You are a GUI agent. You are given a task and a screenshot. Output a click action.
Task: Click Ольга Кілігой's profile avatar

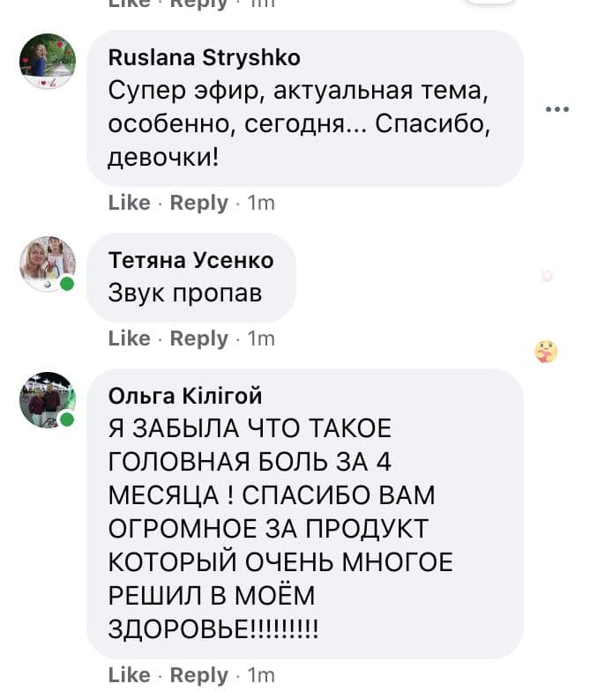click(47, 399)
